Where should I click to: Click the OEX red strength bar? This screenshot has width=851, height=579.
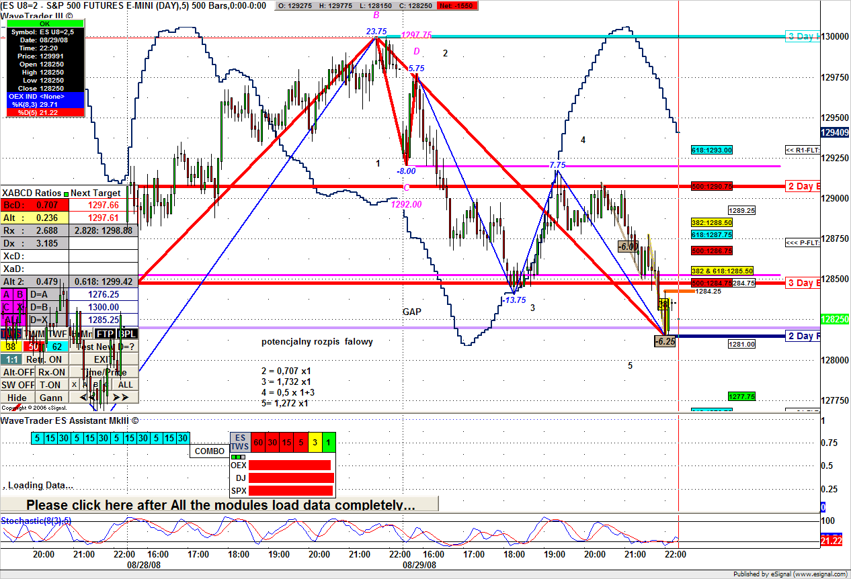290,465
